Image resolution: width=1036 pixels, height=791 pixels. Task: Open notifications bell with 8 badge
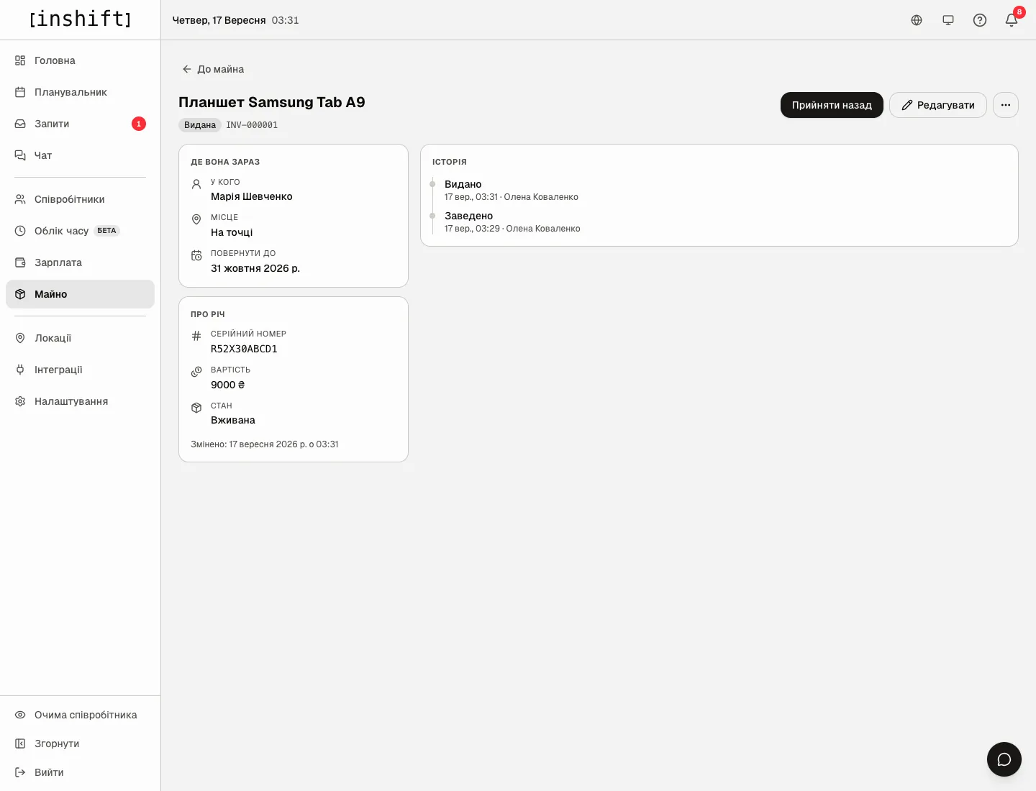point(1012,20)
